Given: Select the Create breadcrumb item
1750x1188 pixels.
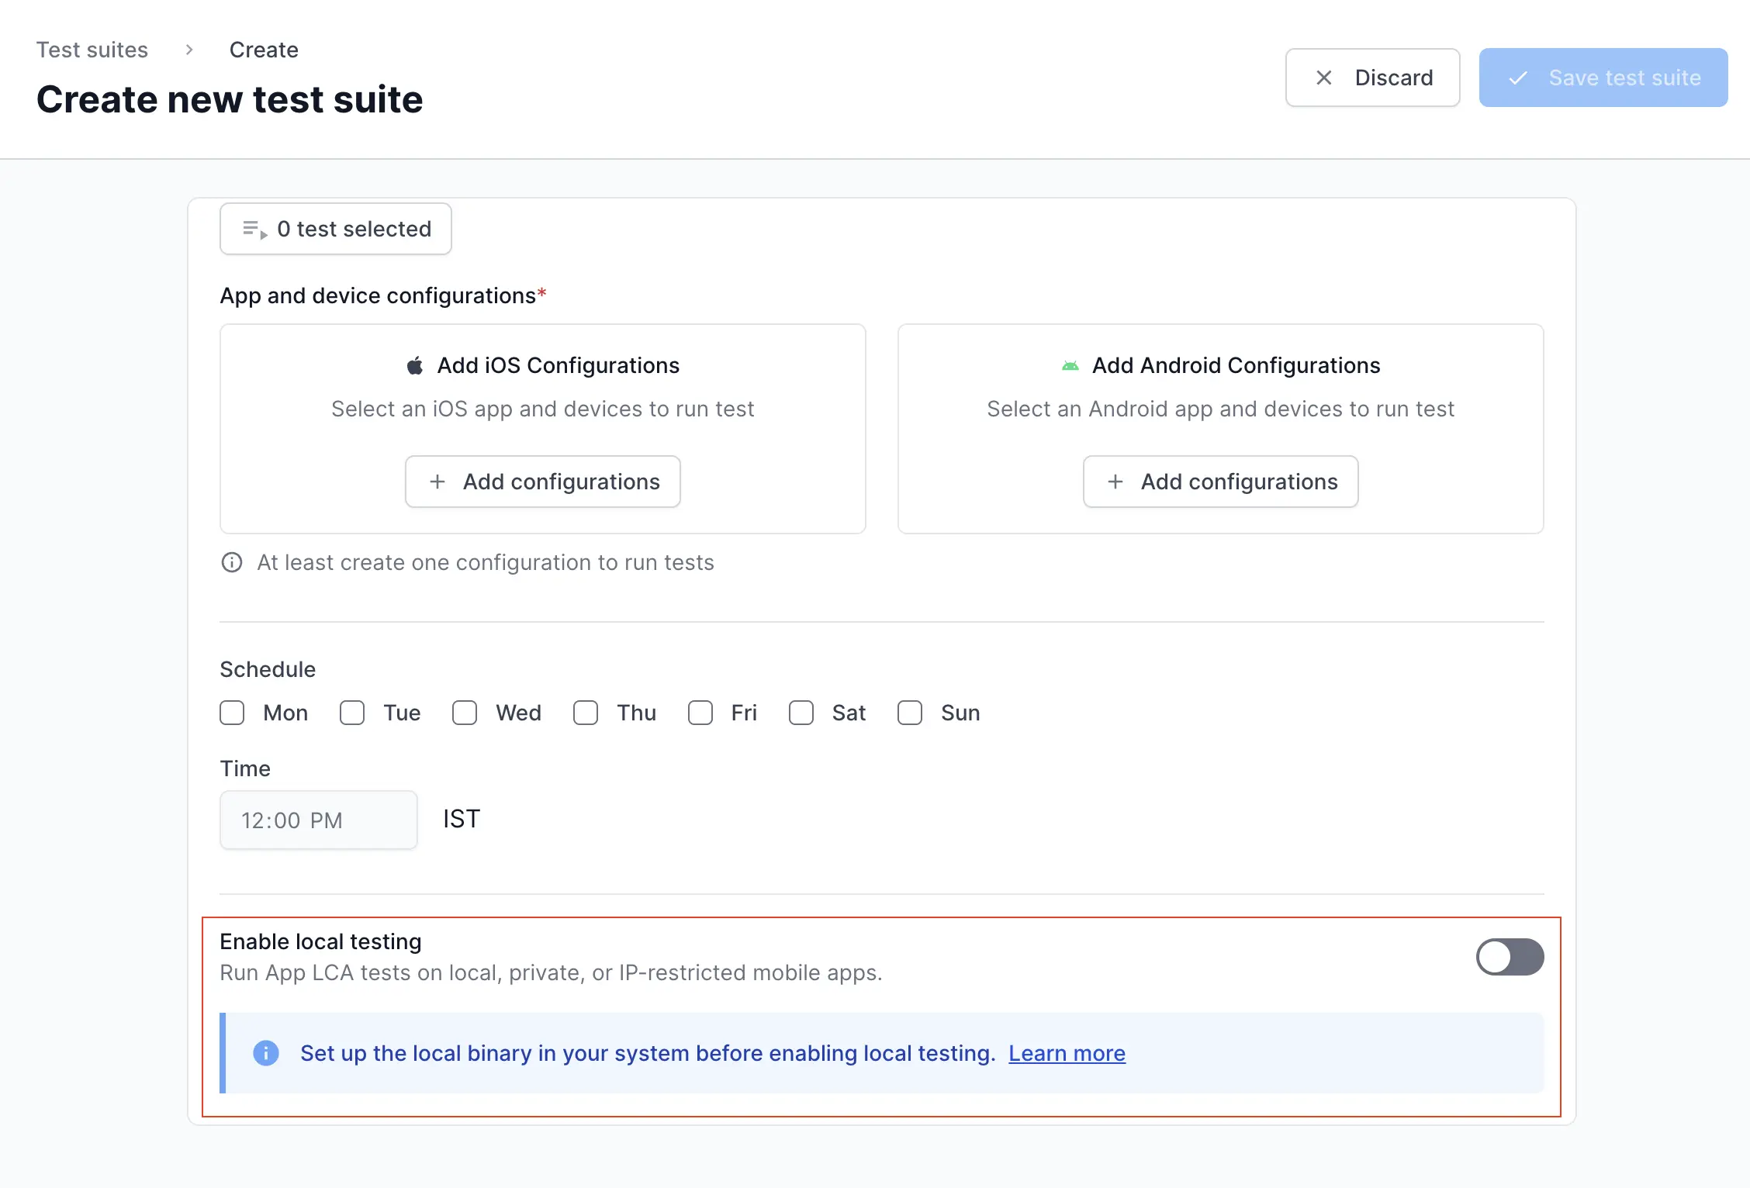Looking at the screenshot, I should point(263,49).
